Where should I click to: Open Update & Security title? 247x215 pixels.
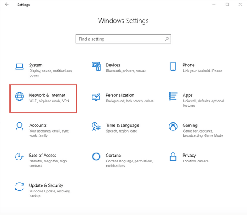(x=46, y=185)
